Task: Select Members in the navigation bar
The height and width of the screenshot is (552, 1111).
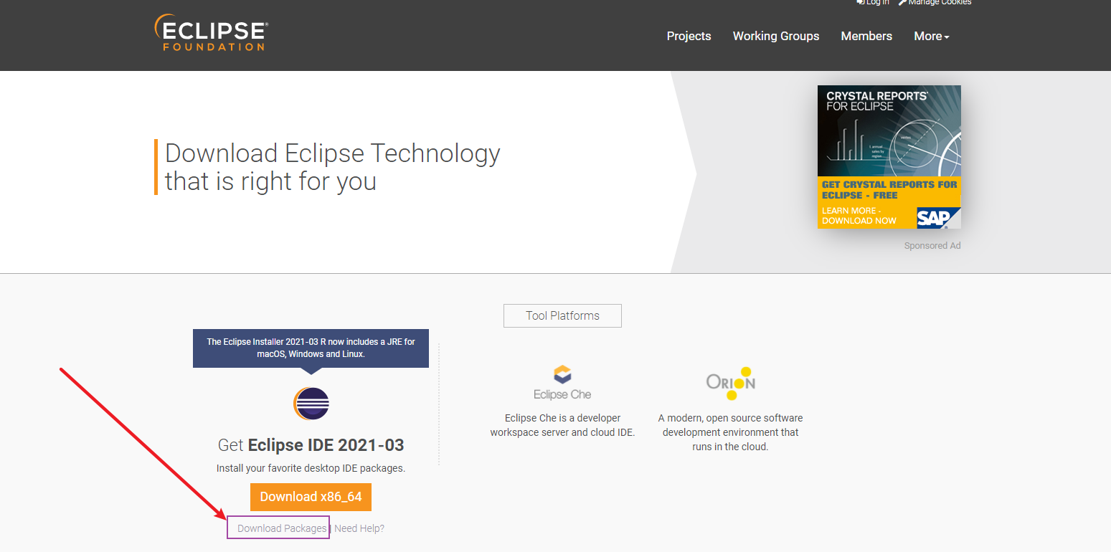Action: [x=866, y=36]
